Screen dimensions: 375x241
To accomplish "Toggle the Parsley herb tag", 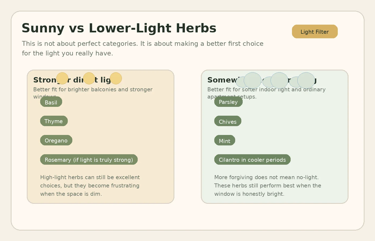I will coord(228,102).
